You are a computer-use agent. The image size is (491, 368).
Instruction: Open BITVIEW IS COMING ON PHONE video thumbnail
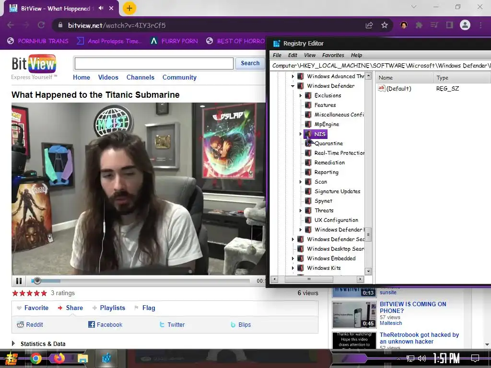click(x=354, y=314)
